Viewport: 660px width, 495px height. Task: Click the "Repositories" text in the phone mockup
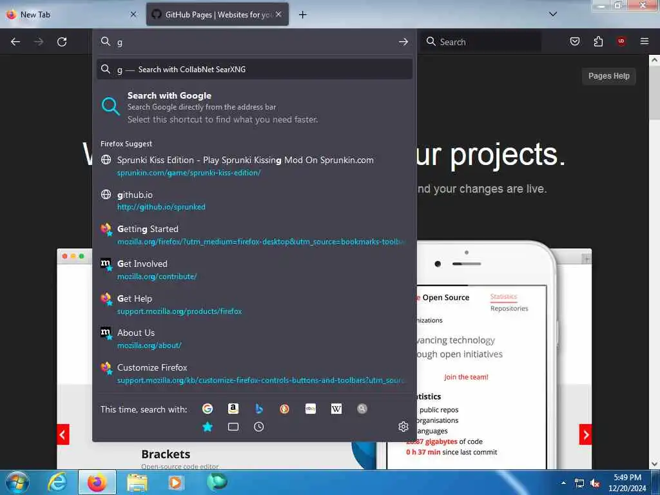509,309
